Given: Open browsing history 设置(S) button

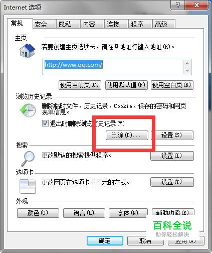Looking at the screenshot, I should coord(172,135).
